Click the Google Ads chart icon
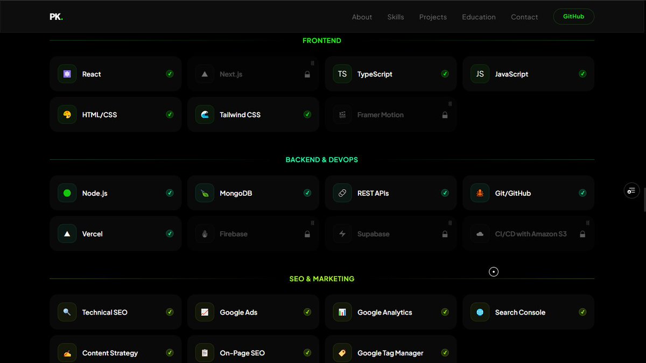The width and height of the screenshot is (646, 363). pos(205,312)
